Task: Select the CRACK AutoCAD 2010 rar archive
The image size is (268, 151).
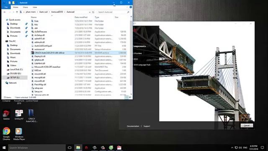Action: [49, 53]
